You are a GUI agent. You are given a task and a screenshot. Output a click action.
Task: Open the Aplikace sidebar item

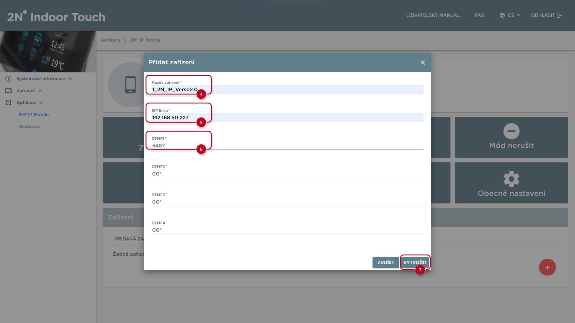pos(26,103)
